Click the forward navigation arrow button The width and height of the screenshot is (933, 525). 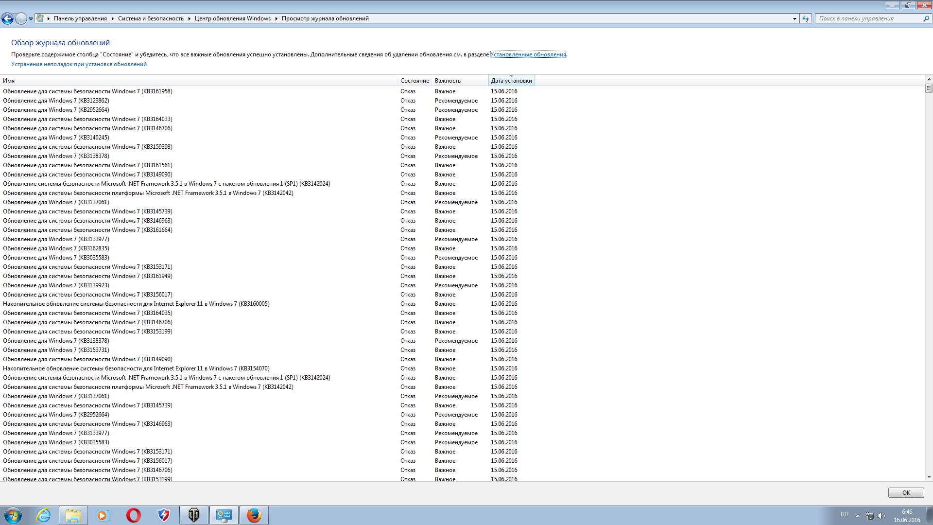coord(21,18)
